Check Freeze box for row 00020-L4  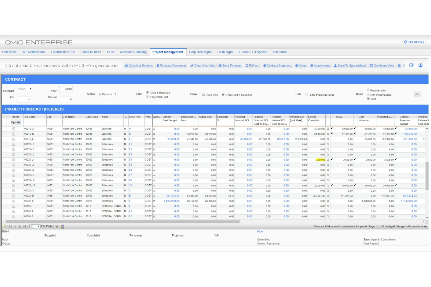coord(14,160)
